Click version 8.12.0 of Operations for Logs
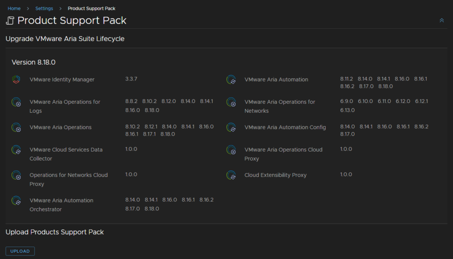The height and width of the screenshot is (259, 453). [x=169, y=101]
